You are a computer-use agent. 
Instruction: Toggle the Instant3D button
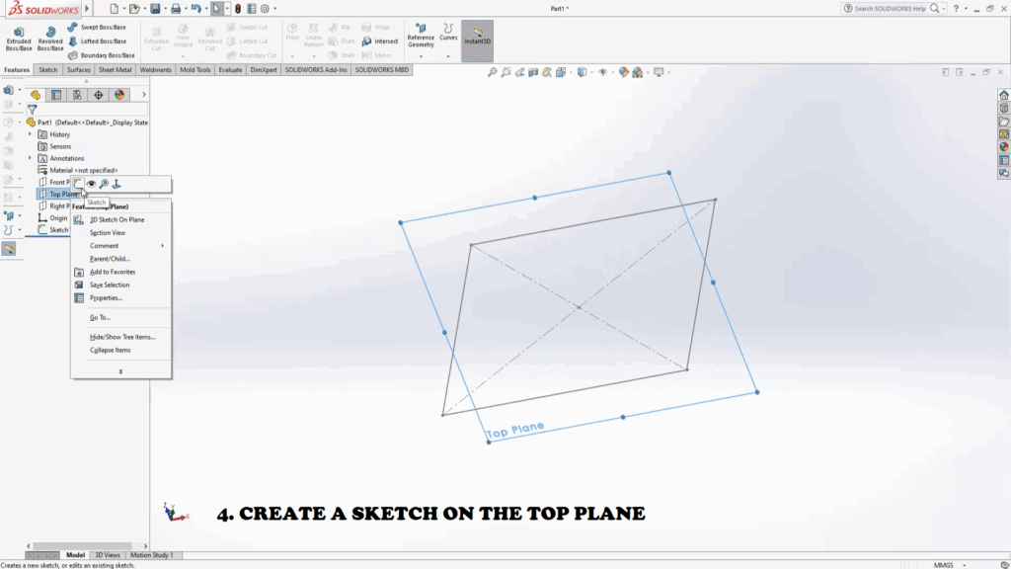click(477, 39)
